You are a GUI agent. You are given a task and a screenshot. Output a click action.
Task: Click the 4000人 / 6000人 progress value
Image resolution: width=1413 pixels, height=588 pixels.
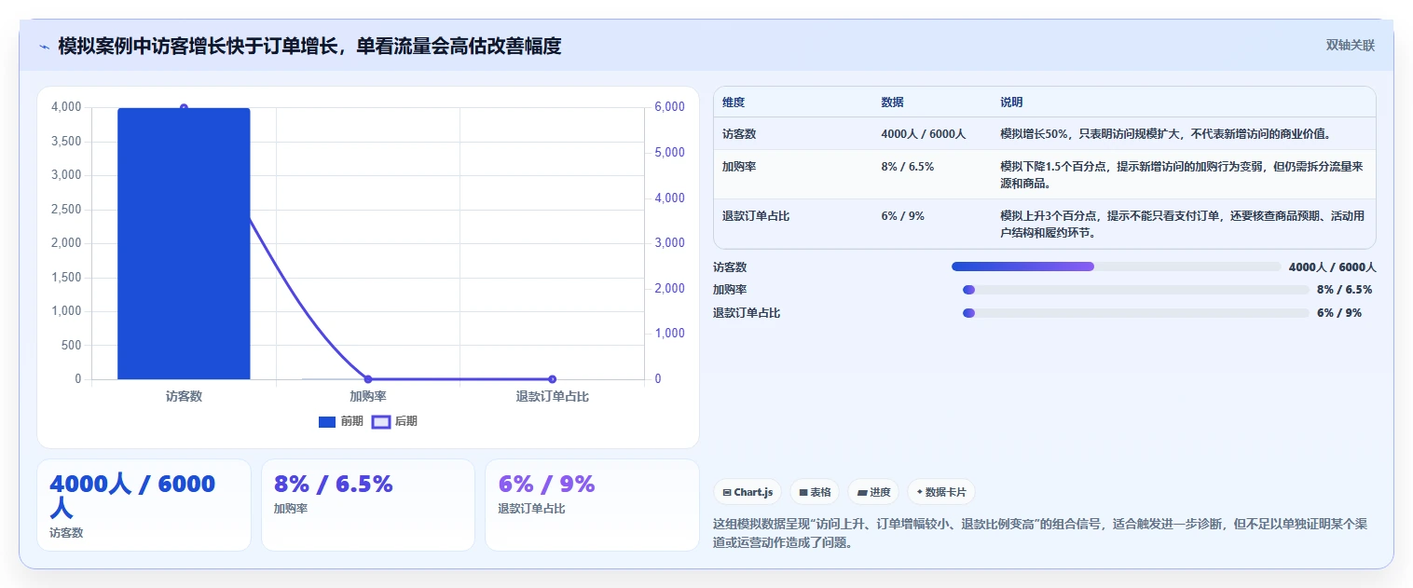coord(1332,267)
